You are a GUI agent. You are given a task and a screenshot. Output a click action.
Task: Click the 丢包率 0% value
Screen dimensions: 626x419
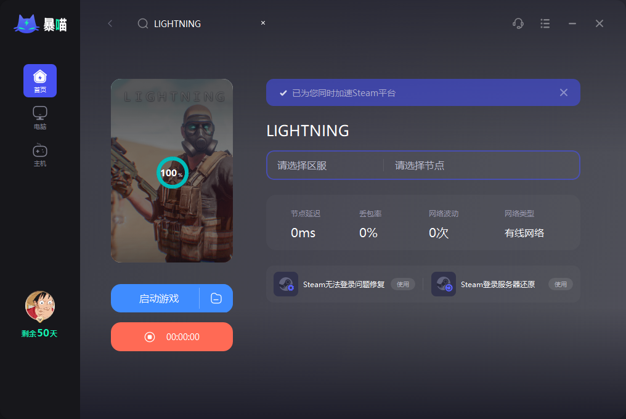tap(368, 233)
